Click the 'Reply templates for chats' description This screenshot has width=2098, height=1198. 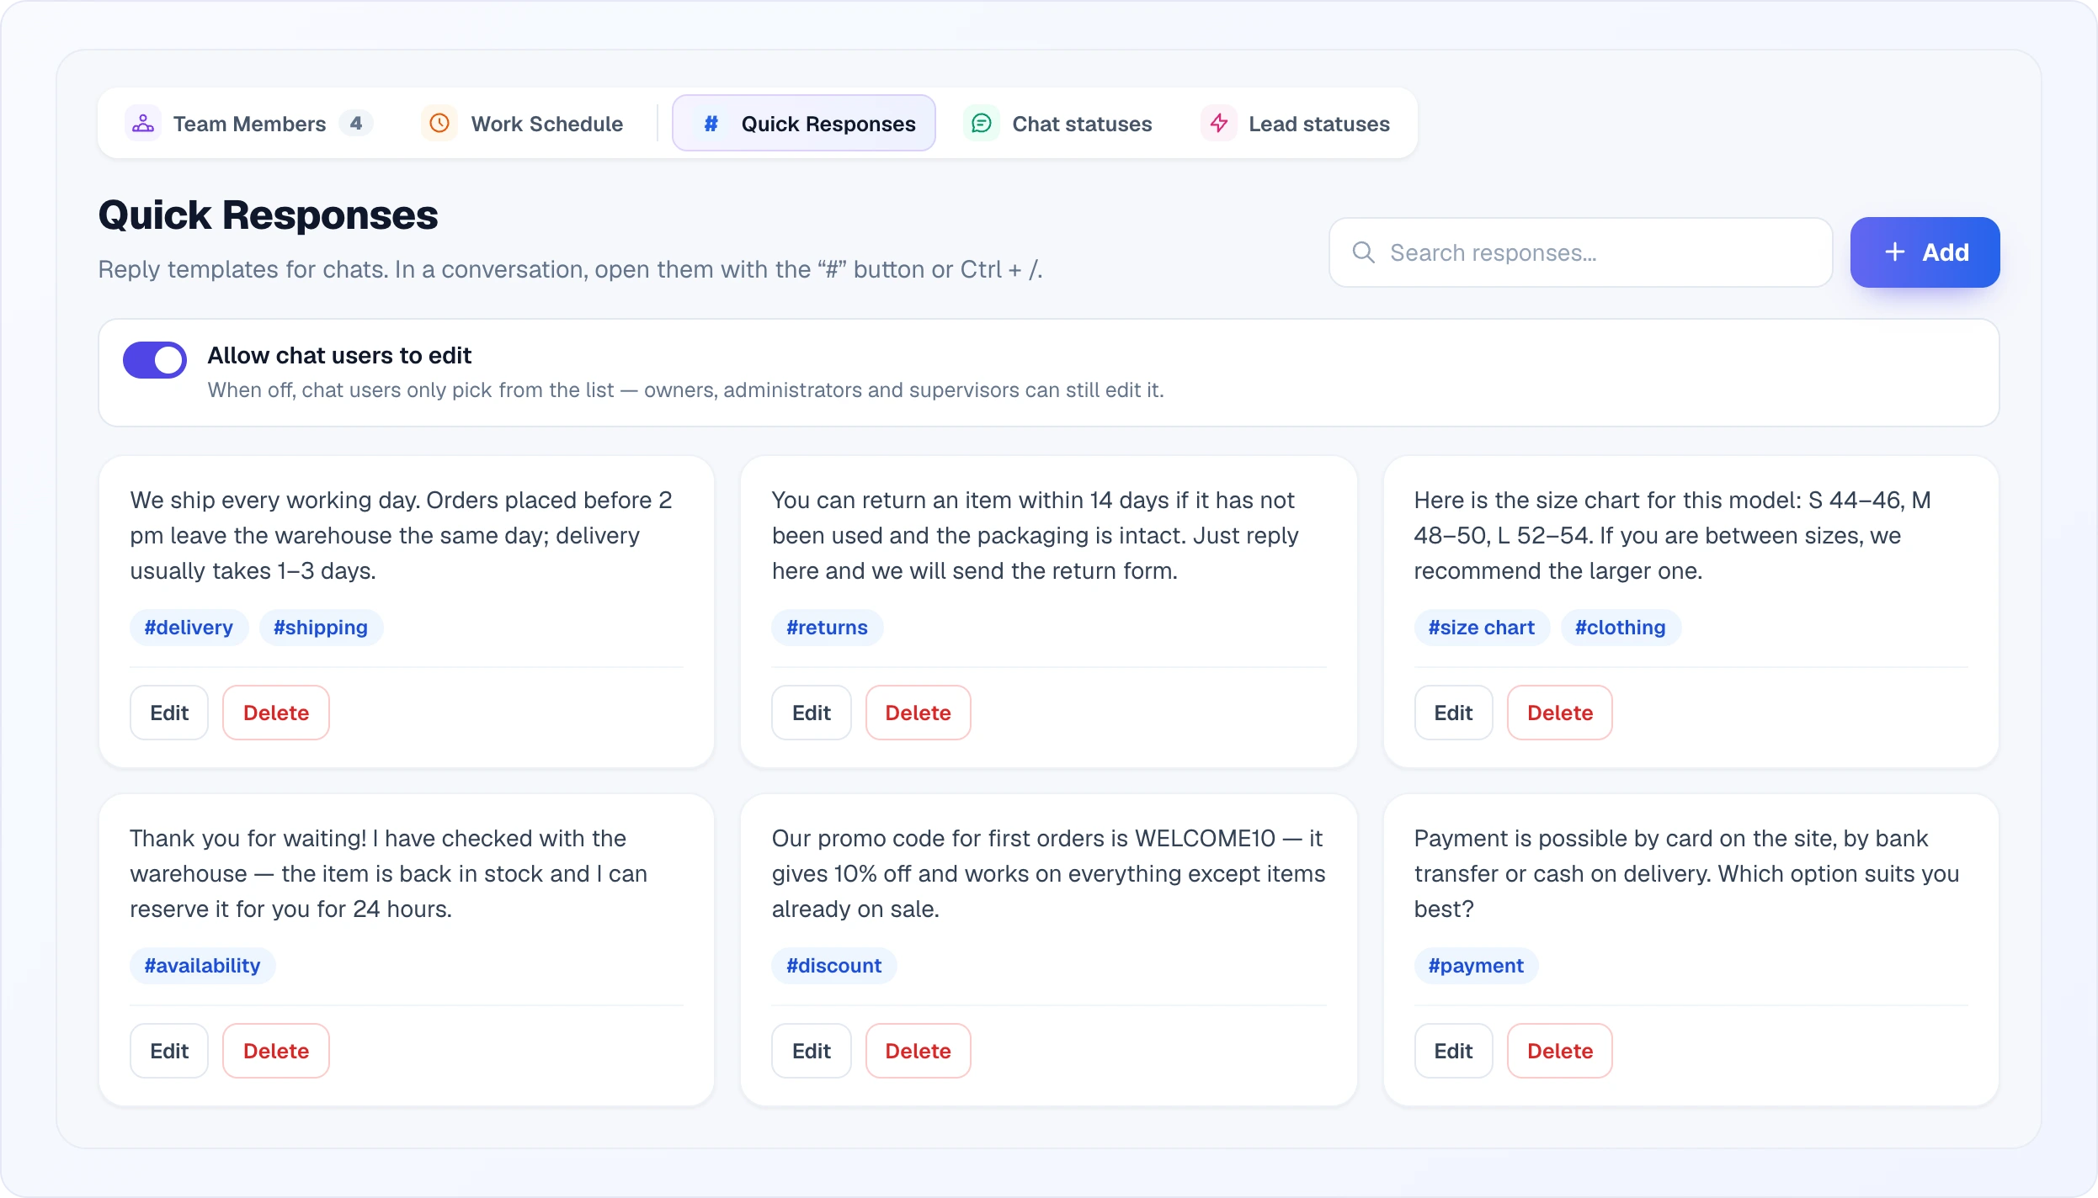570,269
